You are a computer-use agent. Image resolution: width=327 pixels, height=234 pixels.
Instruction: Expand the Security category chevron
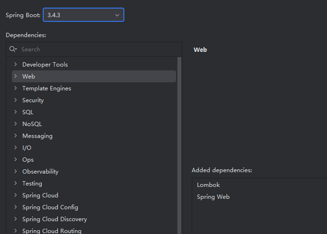(15, 100)
